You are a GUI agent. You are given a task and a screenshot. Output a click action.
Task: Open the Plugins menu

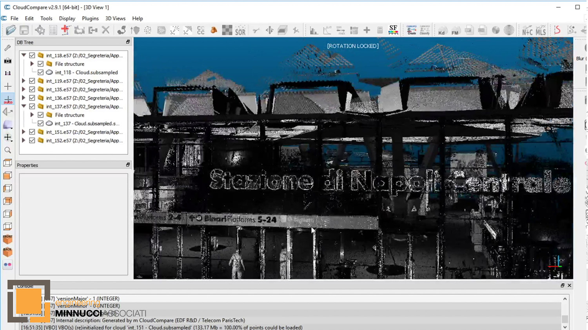click(x=90, y=18)
